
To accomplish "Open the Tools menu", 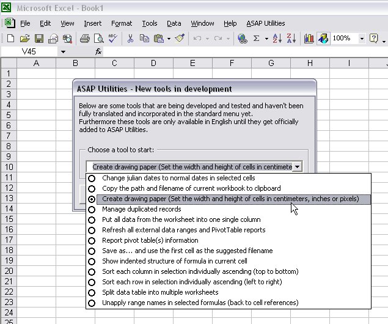I will (150, 23).
